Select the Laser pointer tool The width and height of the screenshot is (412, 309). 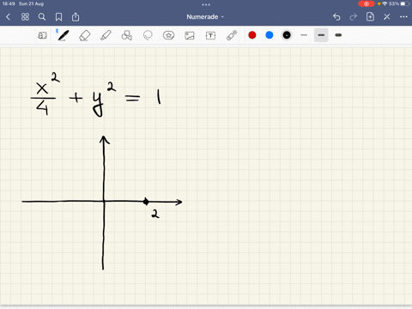[x=232, y=35]
